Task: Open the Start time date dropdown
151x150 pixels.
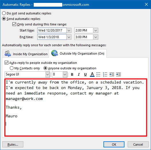Action: [69, 31]
